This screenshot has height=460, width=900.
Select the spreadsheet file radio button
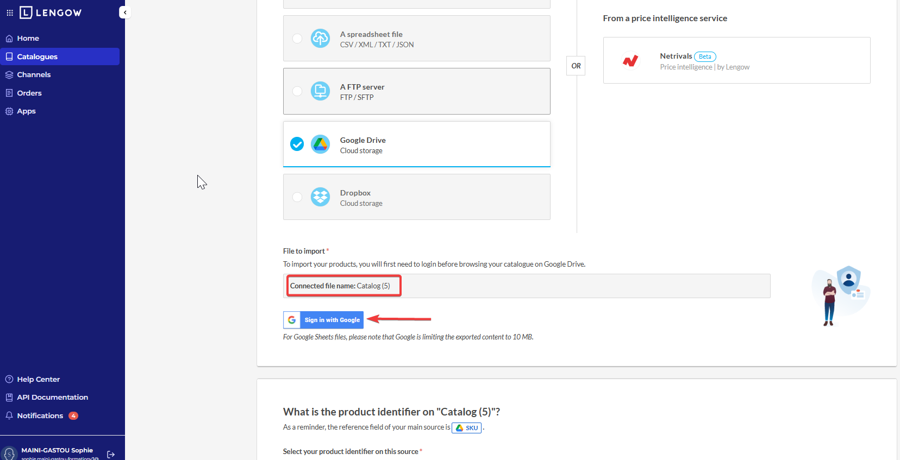pyautogui.click(x=297, y=39)
